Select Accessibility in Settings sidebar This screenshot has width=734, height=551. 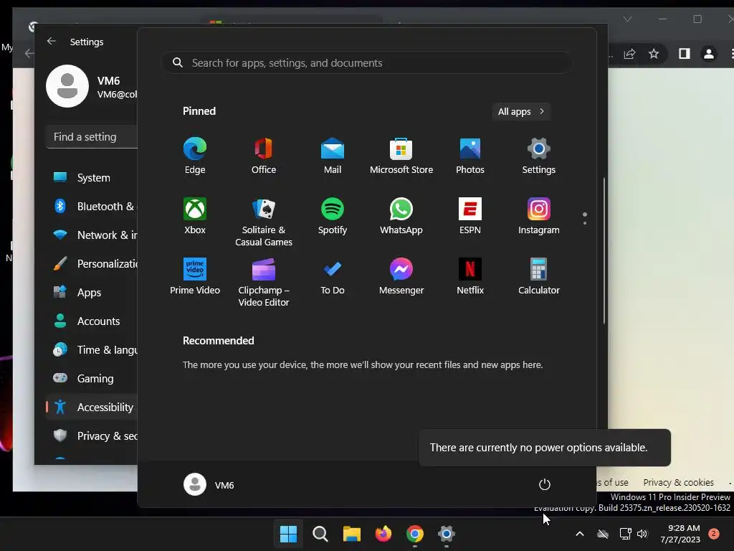click(92, 408)
